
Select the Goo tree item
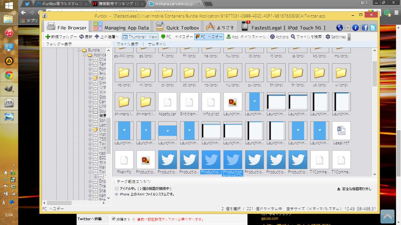(102, 97)
